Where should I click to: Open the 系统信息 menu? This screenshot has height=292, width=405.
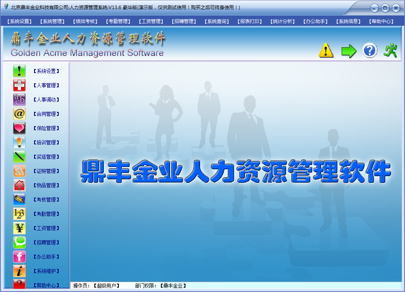pos(348,21)
